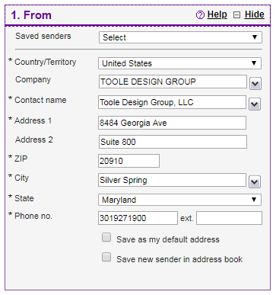Open Contact name suggestions chevron button
Image resolution: width=276 pixels, height=295 pixels.
coord(255,104)
